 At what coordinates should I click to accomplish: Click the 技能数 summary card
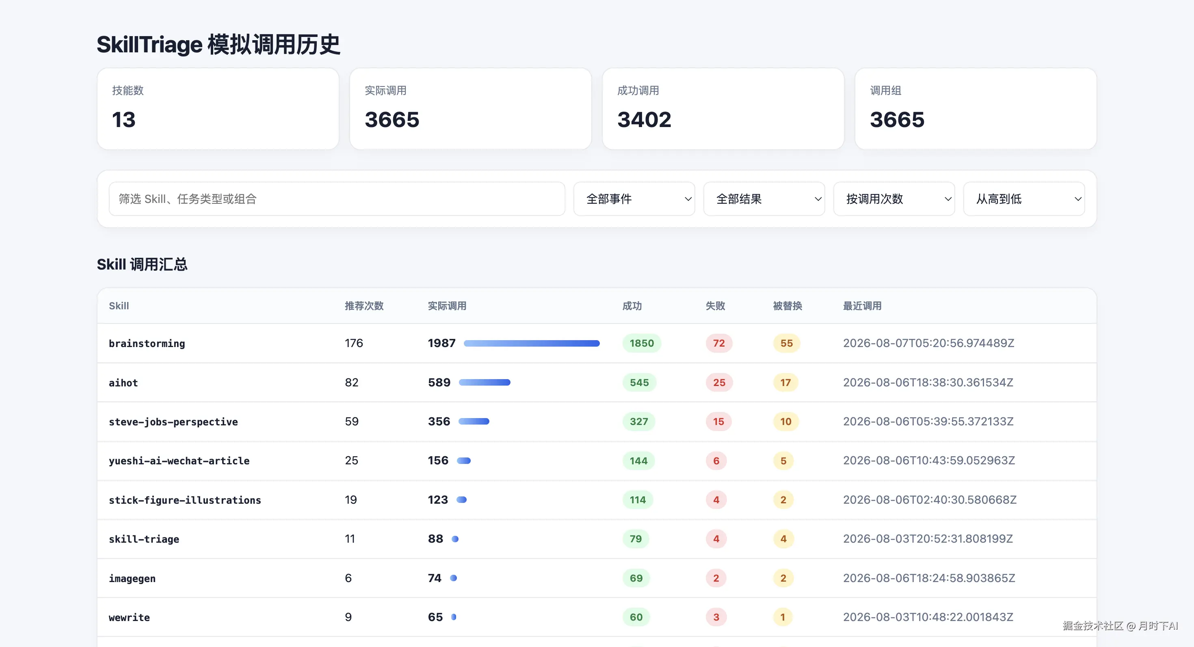(x=218, y=109)
